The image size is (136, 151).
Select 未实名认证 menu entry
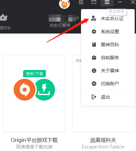(x=108, y=19)
